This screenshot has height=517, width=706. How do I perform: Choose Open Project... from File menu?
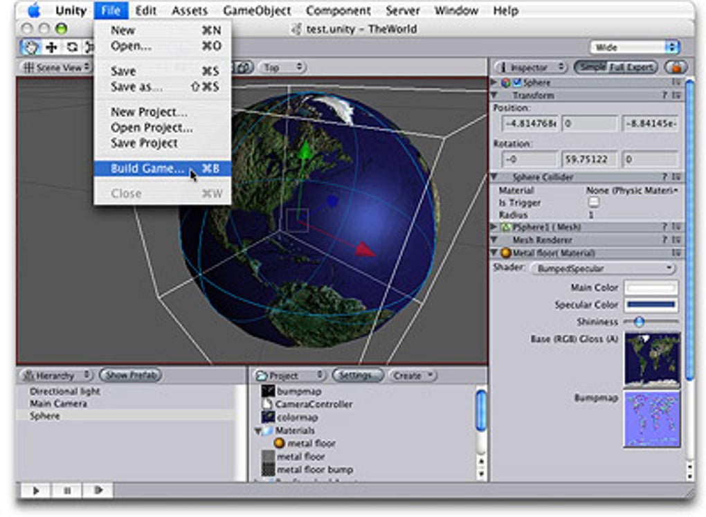coord(163,127)
